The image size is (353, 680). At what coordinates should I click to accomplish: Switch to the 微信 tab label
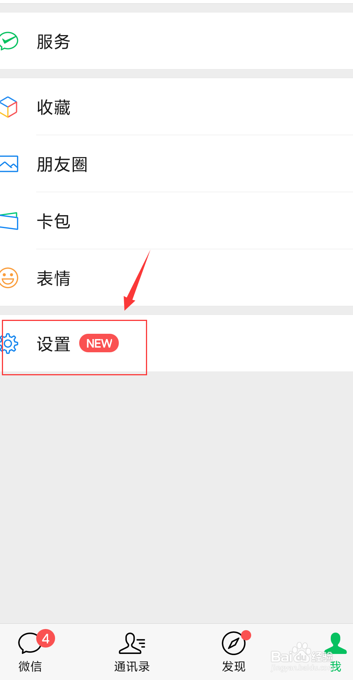(30, 666)
